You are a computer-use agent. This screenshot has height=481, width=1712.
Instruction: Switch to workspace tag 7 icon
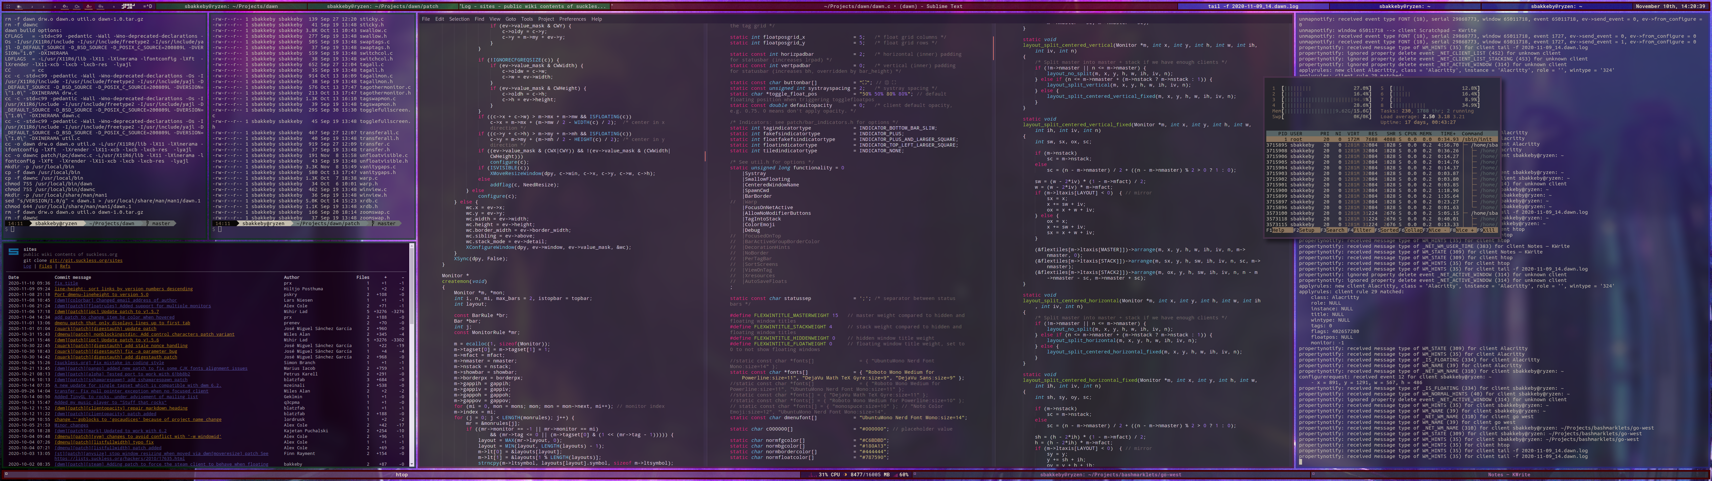click(89, 7)
